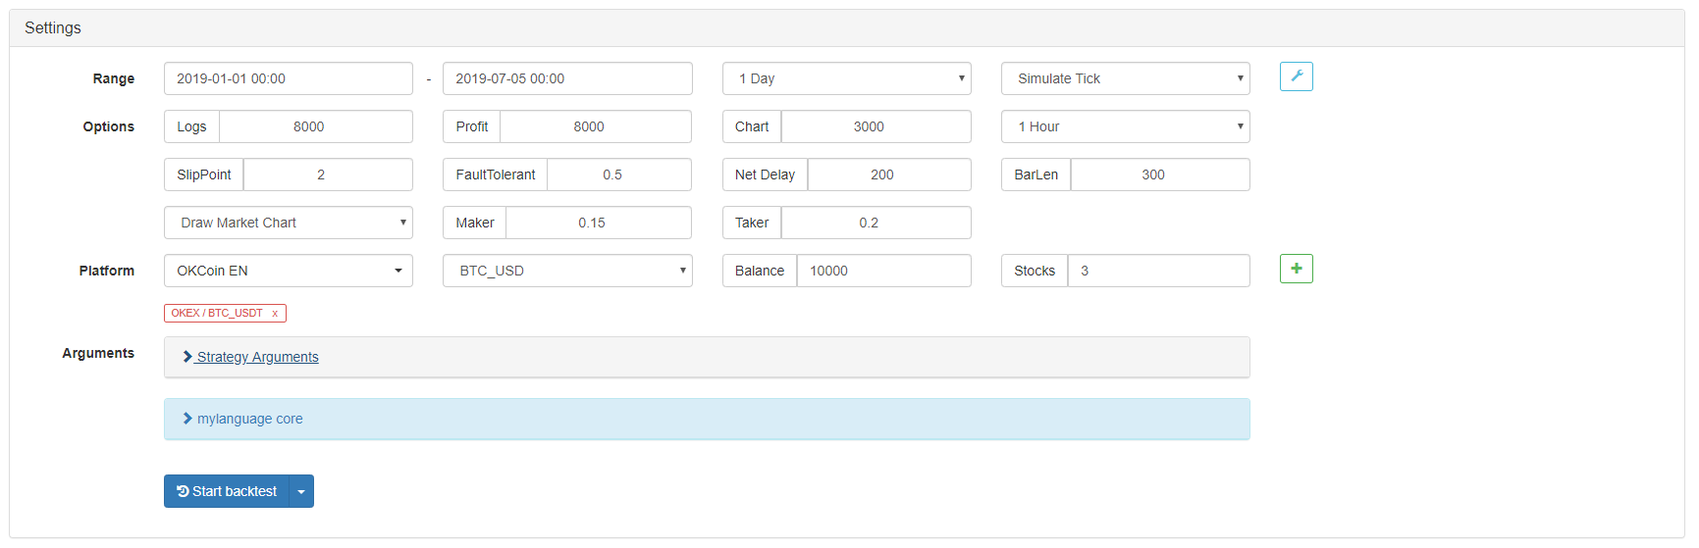1699x548 pixels.
Task: Open the BTC_USD pair dropdown
Action: click(567, 271)
